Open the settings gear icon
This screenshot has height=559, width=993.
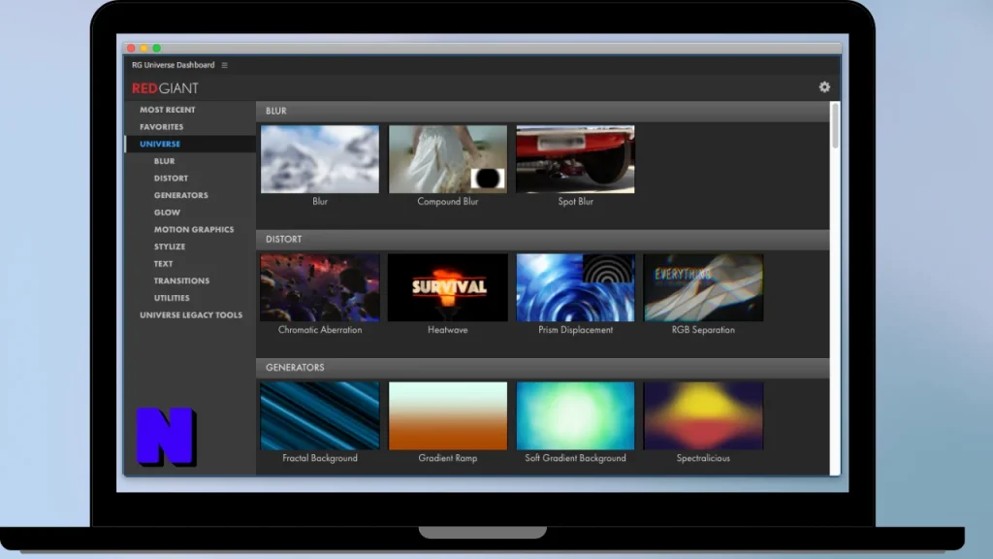[824, 87]
